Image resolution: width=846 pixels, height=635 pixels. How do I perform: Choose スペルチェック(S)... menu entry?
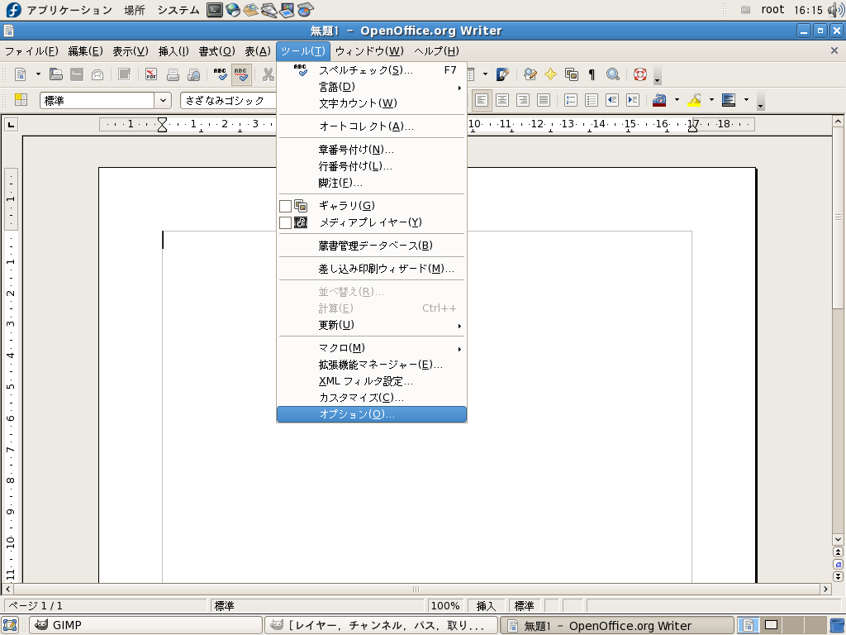click(x=372, y=70)
